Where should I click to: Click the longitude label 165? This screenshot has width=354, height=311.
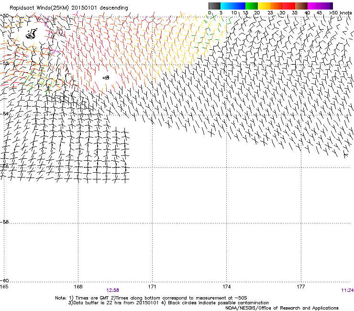point(4,287)
